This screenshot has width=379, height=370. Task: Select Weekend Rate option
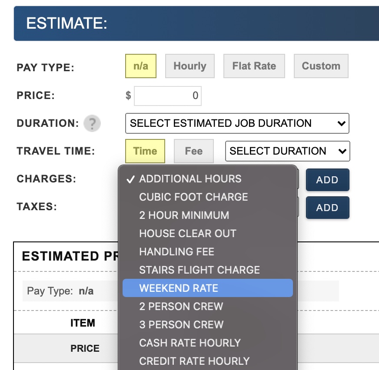coord(208,288)
